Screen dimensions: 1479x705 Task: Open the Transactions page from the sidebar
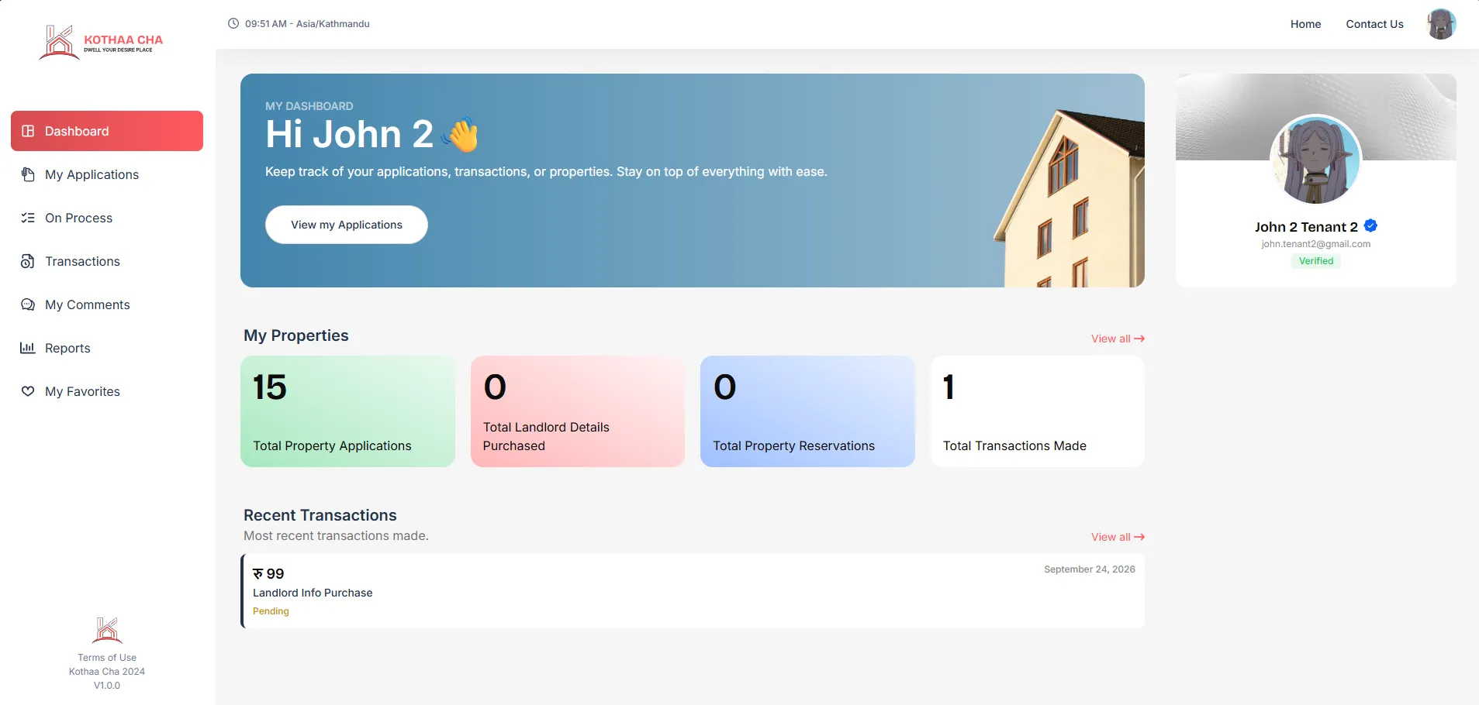(x=107, y=261)
